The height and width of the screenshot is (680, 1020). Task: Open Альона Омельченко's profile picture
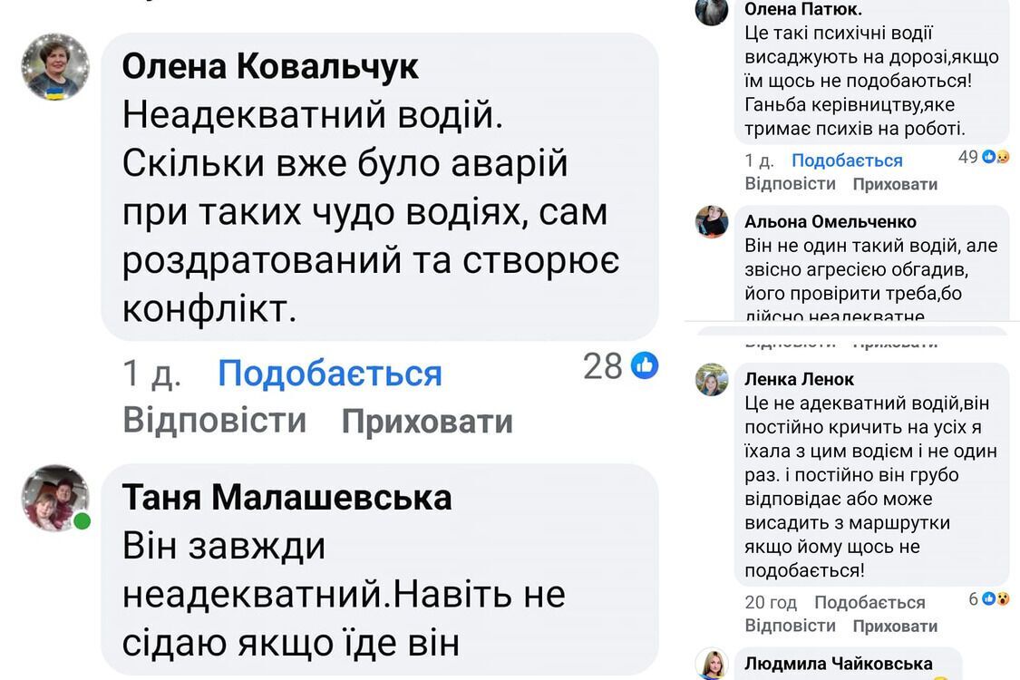click(x=714, y=222)
